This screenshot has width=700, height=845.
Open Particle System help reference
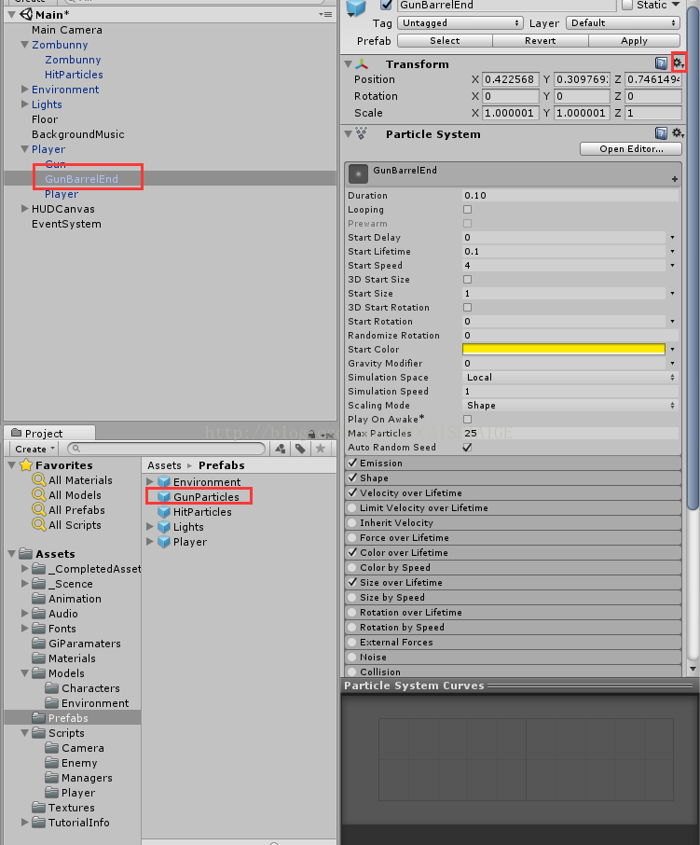pos(661,133)
